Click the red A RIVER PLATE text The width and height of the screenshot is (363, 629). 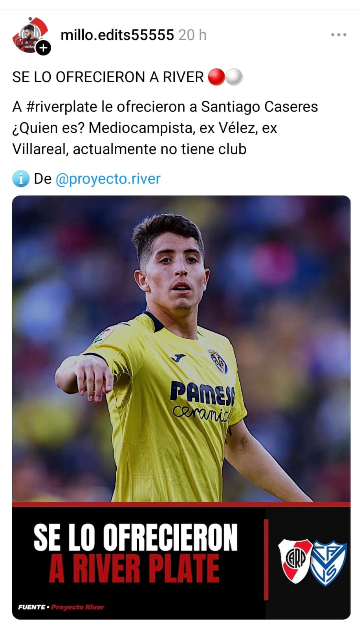(134, 568)
